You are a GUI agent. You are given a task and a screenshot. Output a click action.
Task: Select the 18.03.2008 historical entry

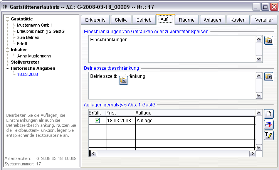(x=28, y=74)
